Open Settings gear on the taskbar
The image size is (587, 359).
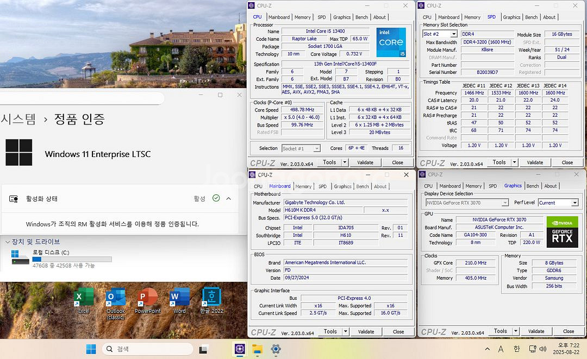tap(276, 349)
